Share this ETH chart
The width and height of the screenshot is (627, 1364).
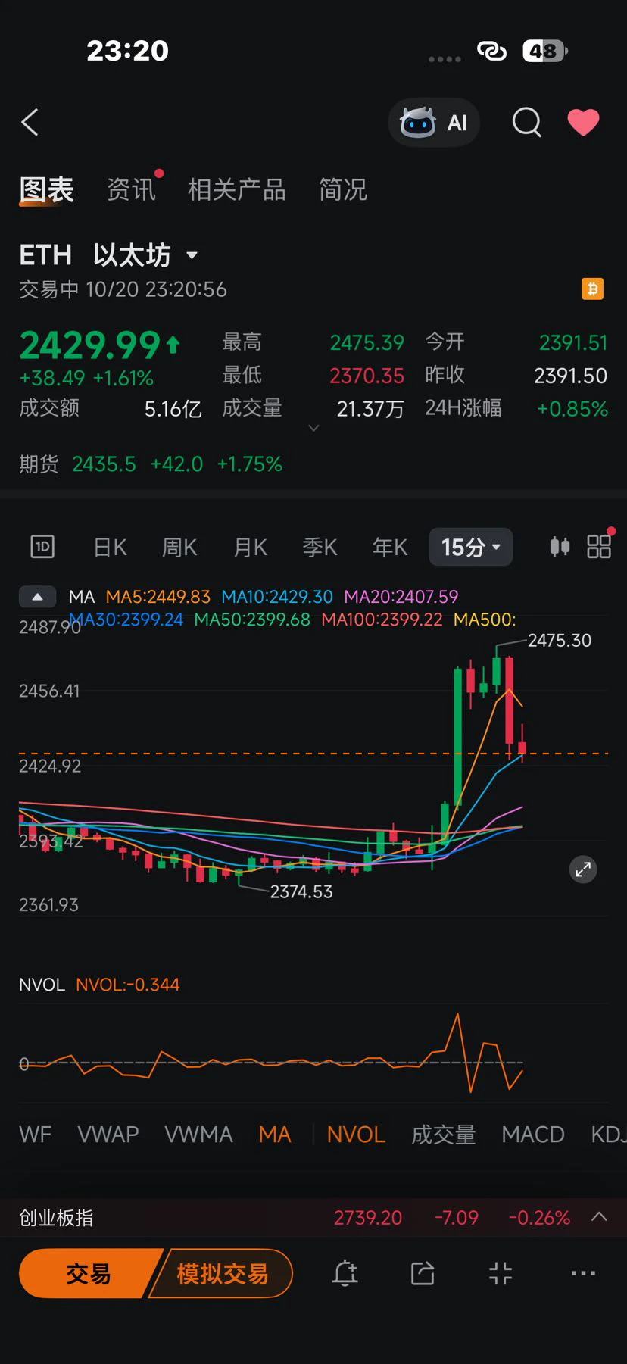click(423, 1273)
